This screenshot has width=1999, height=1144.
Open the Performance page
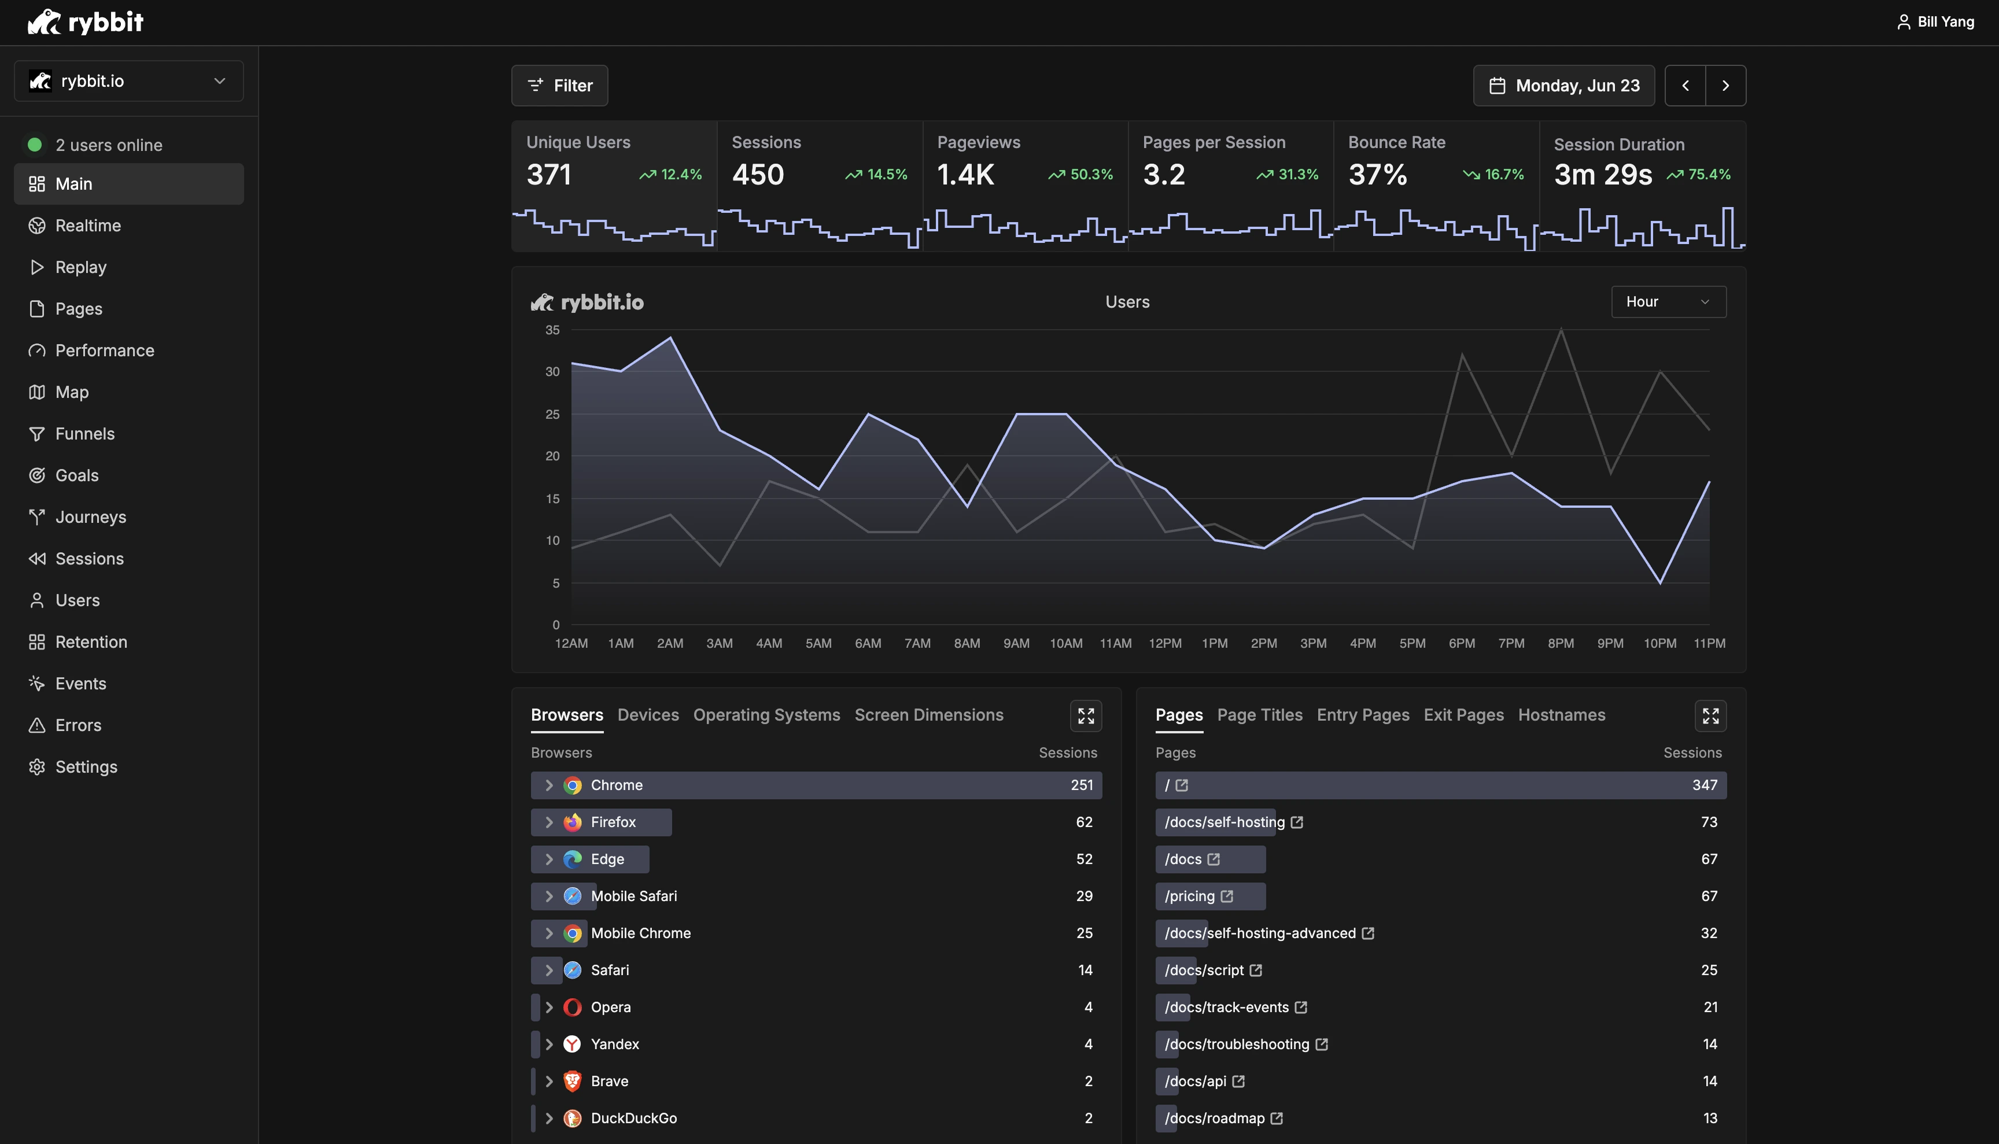point(105,350)
